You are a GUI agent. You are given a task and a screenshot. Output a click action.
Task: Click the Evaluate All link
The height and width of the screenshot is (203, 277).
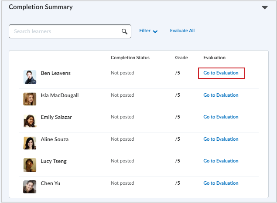point(182,30)
